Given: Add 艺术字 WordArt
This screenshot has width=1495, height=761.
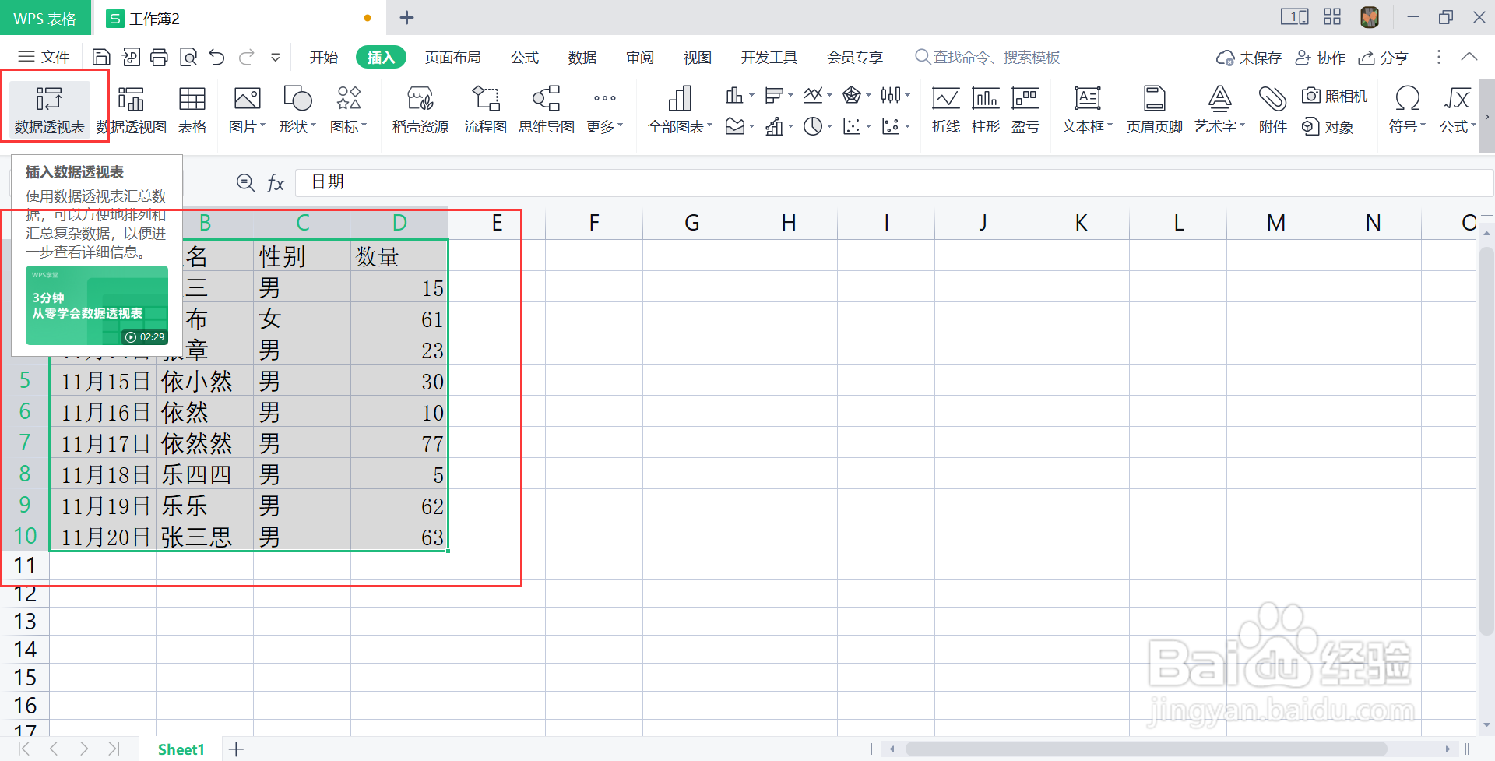Looking at the screenshot, I should pos(1219,109).
